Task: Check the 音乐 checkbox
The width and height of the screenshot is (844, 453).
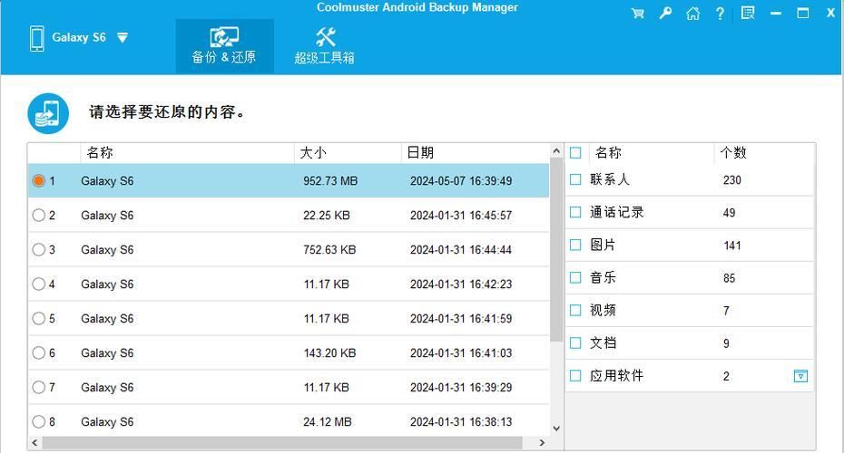Action: click(x=575, y=278)
